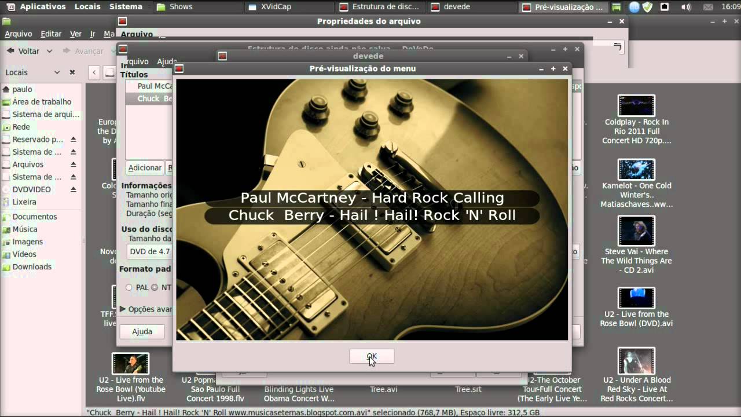Eject the Arquivos volume
The width and height of the screenshot is (741, 417).
(x=74, y=164)
